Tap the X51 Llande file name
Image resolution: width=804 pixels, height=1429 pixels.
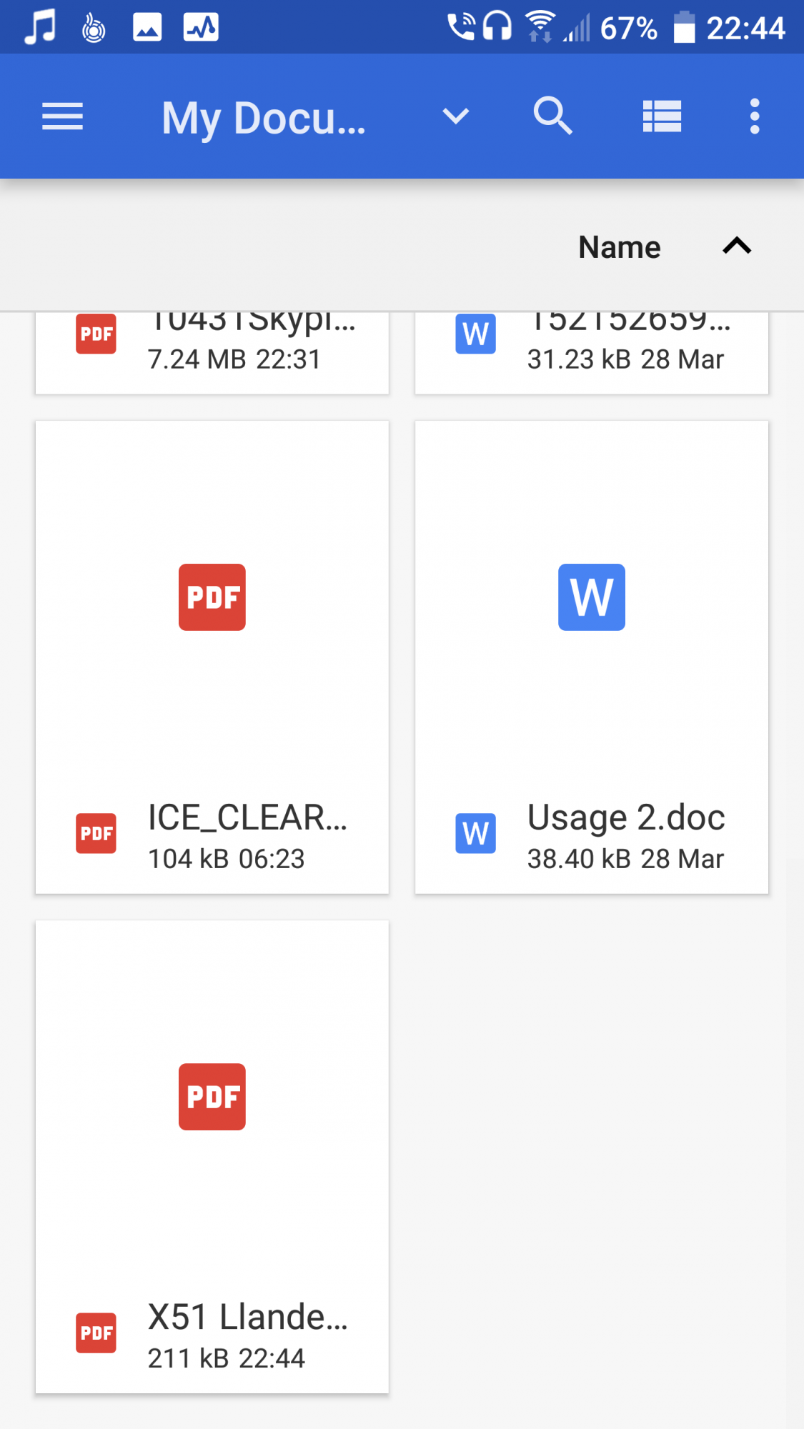[x=248, y=1316]
